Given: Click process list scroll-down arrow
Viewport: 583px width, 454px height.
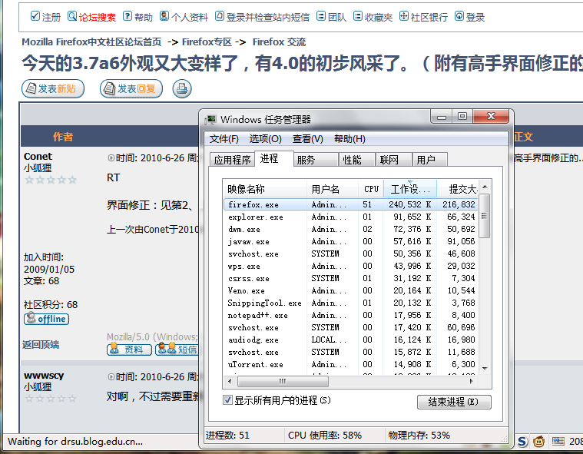Looking at the screenshot, I should click(485, 369).
